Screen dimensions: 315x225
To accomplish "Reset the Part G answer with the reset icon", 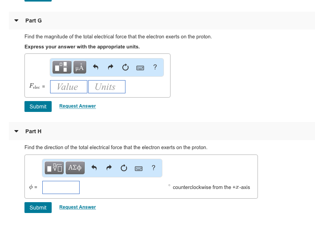I will [x=125, y=67].
